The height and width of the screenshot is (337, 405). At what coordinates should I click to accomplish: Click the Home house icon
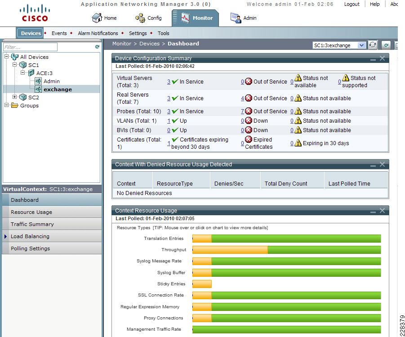[x=97, y=18]
